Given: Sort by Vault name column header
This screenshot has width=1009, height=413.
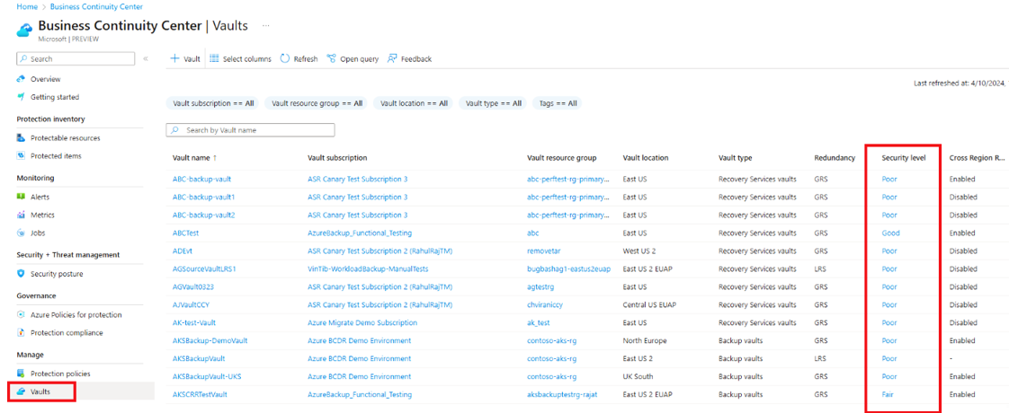Looking at the screenshot, I should [x=192, y=157].
